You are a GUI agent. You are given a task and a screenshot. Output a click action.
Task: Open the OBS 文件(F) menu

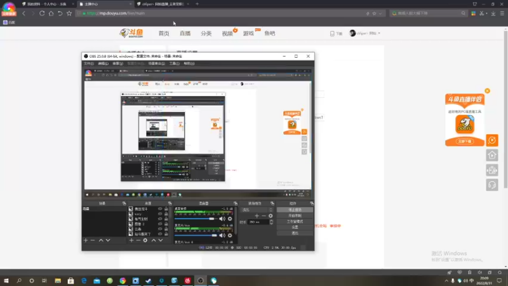point(89,64)
